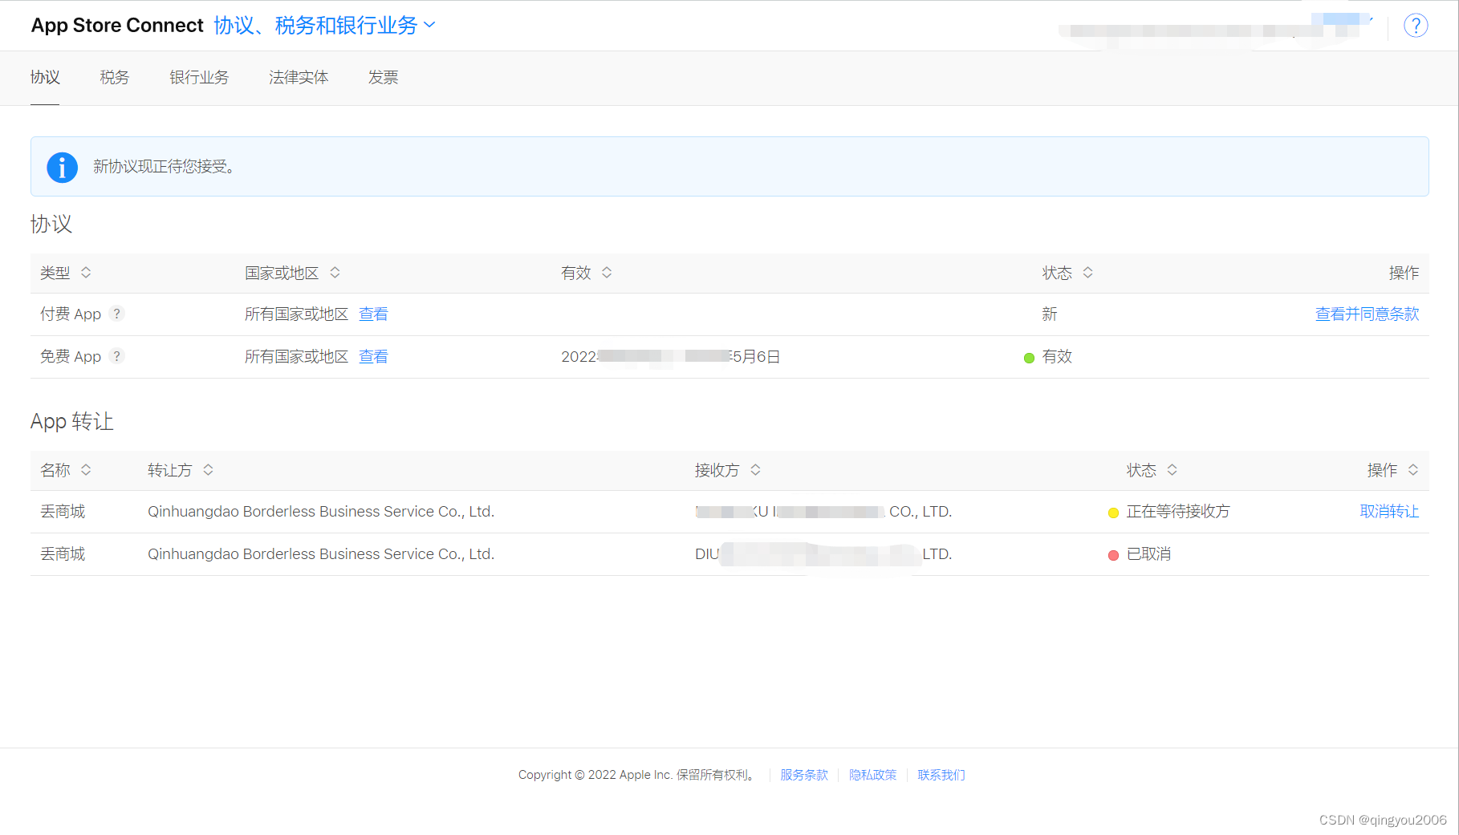Click App Store Connect home title
1459x835 pixels.
pos(117,26)
